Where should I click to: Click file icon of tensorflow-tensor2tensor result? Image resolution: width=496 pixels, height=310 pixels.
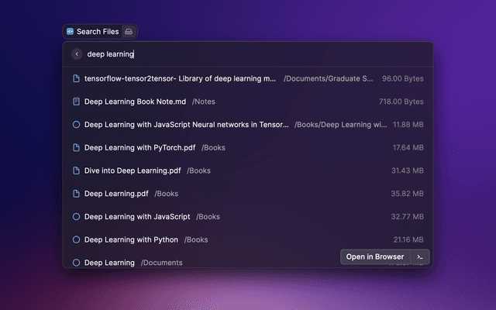(x=76, y=79)
